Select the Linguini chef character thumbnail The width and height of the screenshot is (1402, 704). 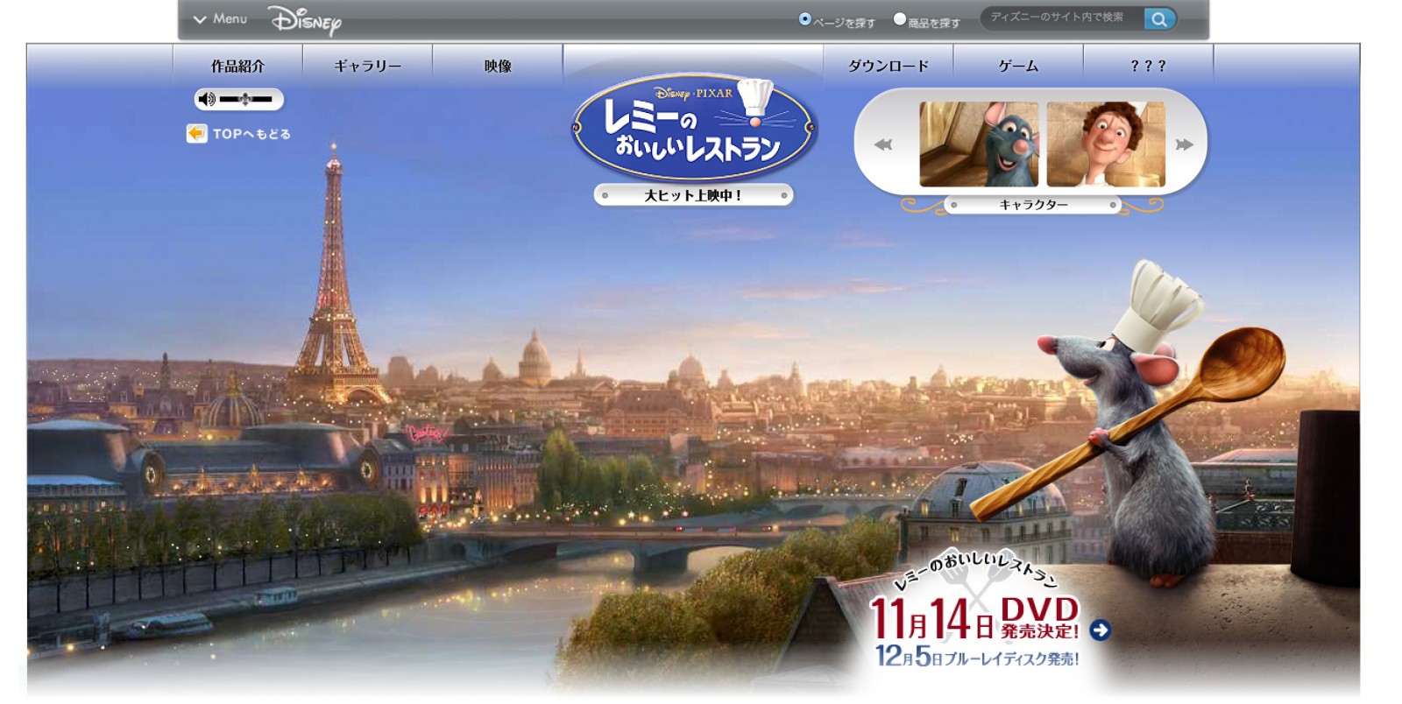[x=1106, y=144]
